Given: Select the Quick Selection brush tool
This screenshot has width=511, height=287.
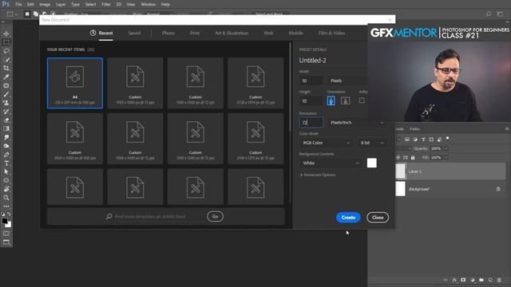Looking at the screenshot, I should click(6, 60).
